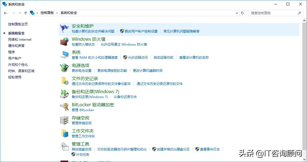This screenshot has width=307, height=162.
Task: Click the Windows 防火墙 brick wall icon
Action: (64, 41)
